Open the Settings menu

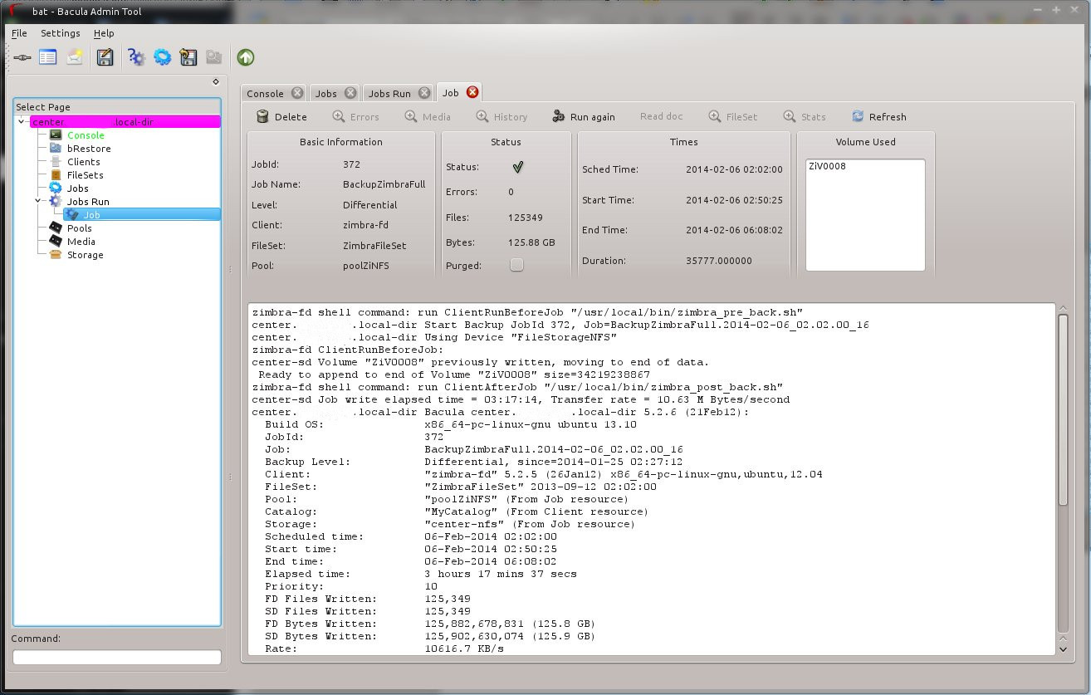(x=61, y=33)
